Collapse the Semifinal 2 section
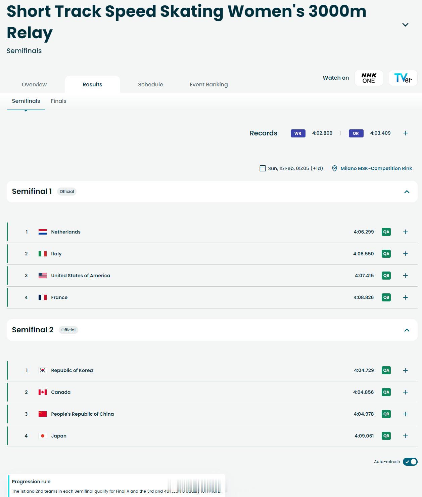The height and width of the screenshot is (497, 422). [407, 330]
